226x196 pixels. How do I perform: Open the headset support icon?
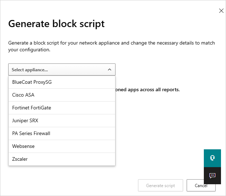(x=212, y=158)
